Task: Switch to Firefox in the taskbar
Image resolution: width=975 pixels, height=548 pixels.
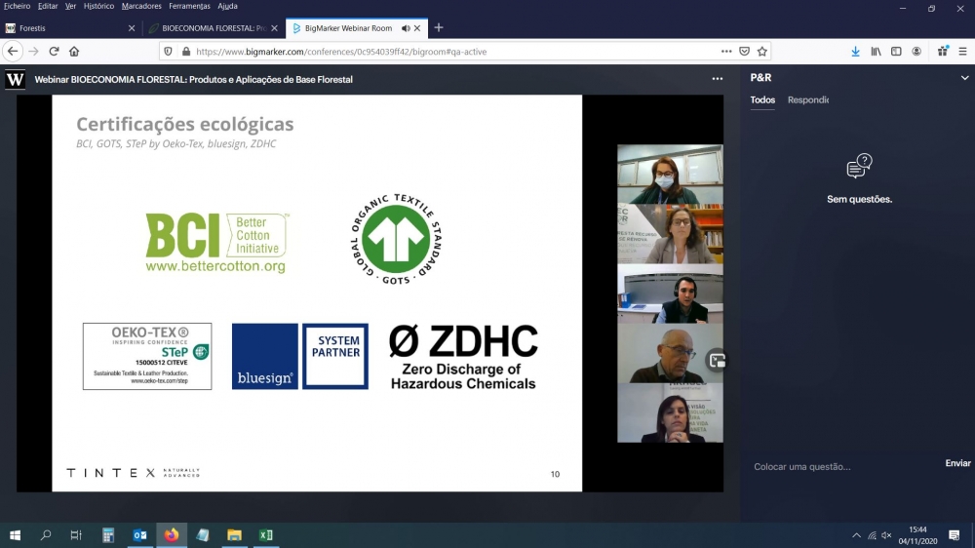Action: click(x=171, y=535)
